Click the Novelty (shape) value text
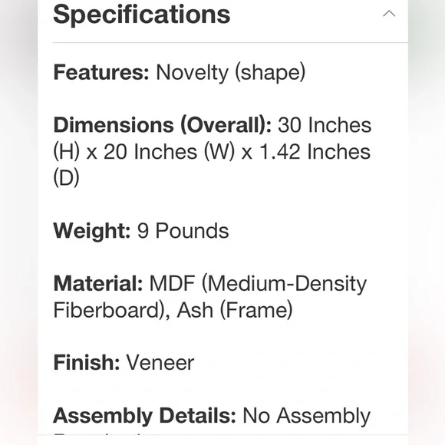Viewport: 445px width, 445px height. [x=231, y=73]
